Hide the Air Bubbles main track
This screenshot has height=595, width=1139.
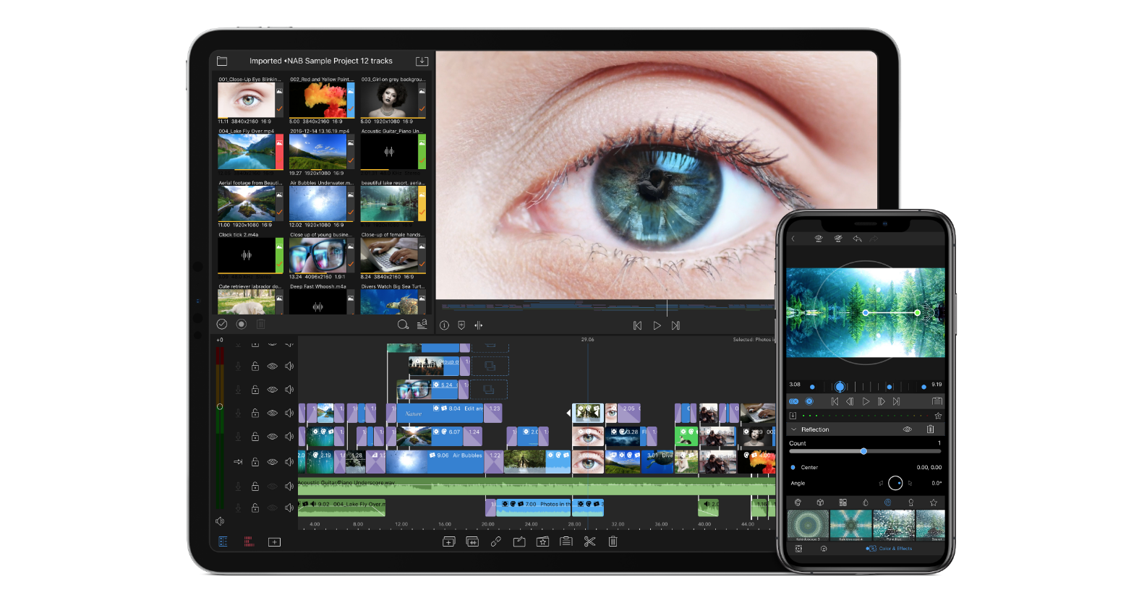[x=273, y=462]
